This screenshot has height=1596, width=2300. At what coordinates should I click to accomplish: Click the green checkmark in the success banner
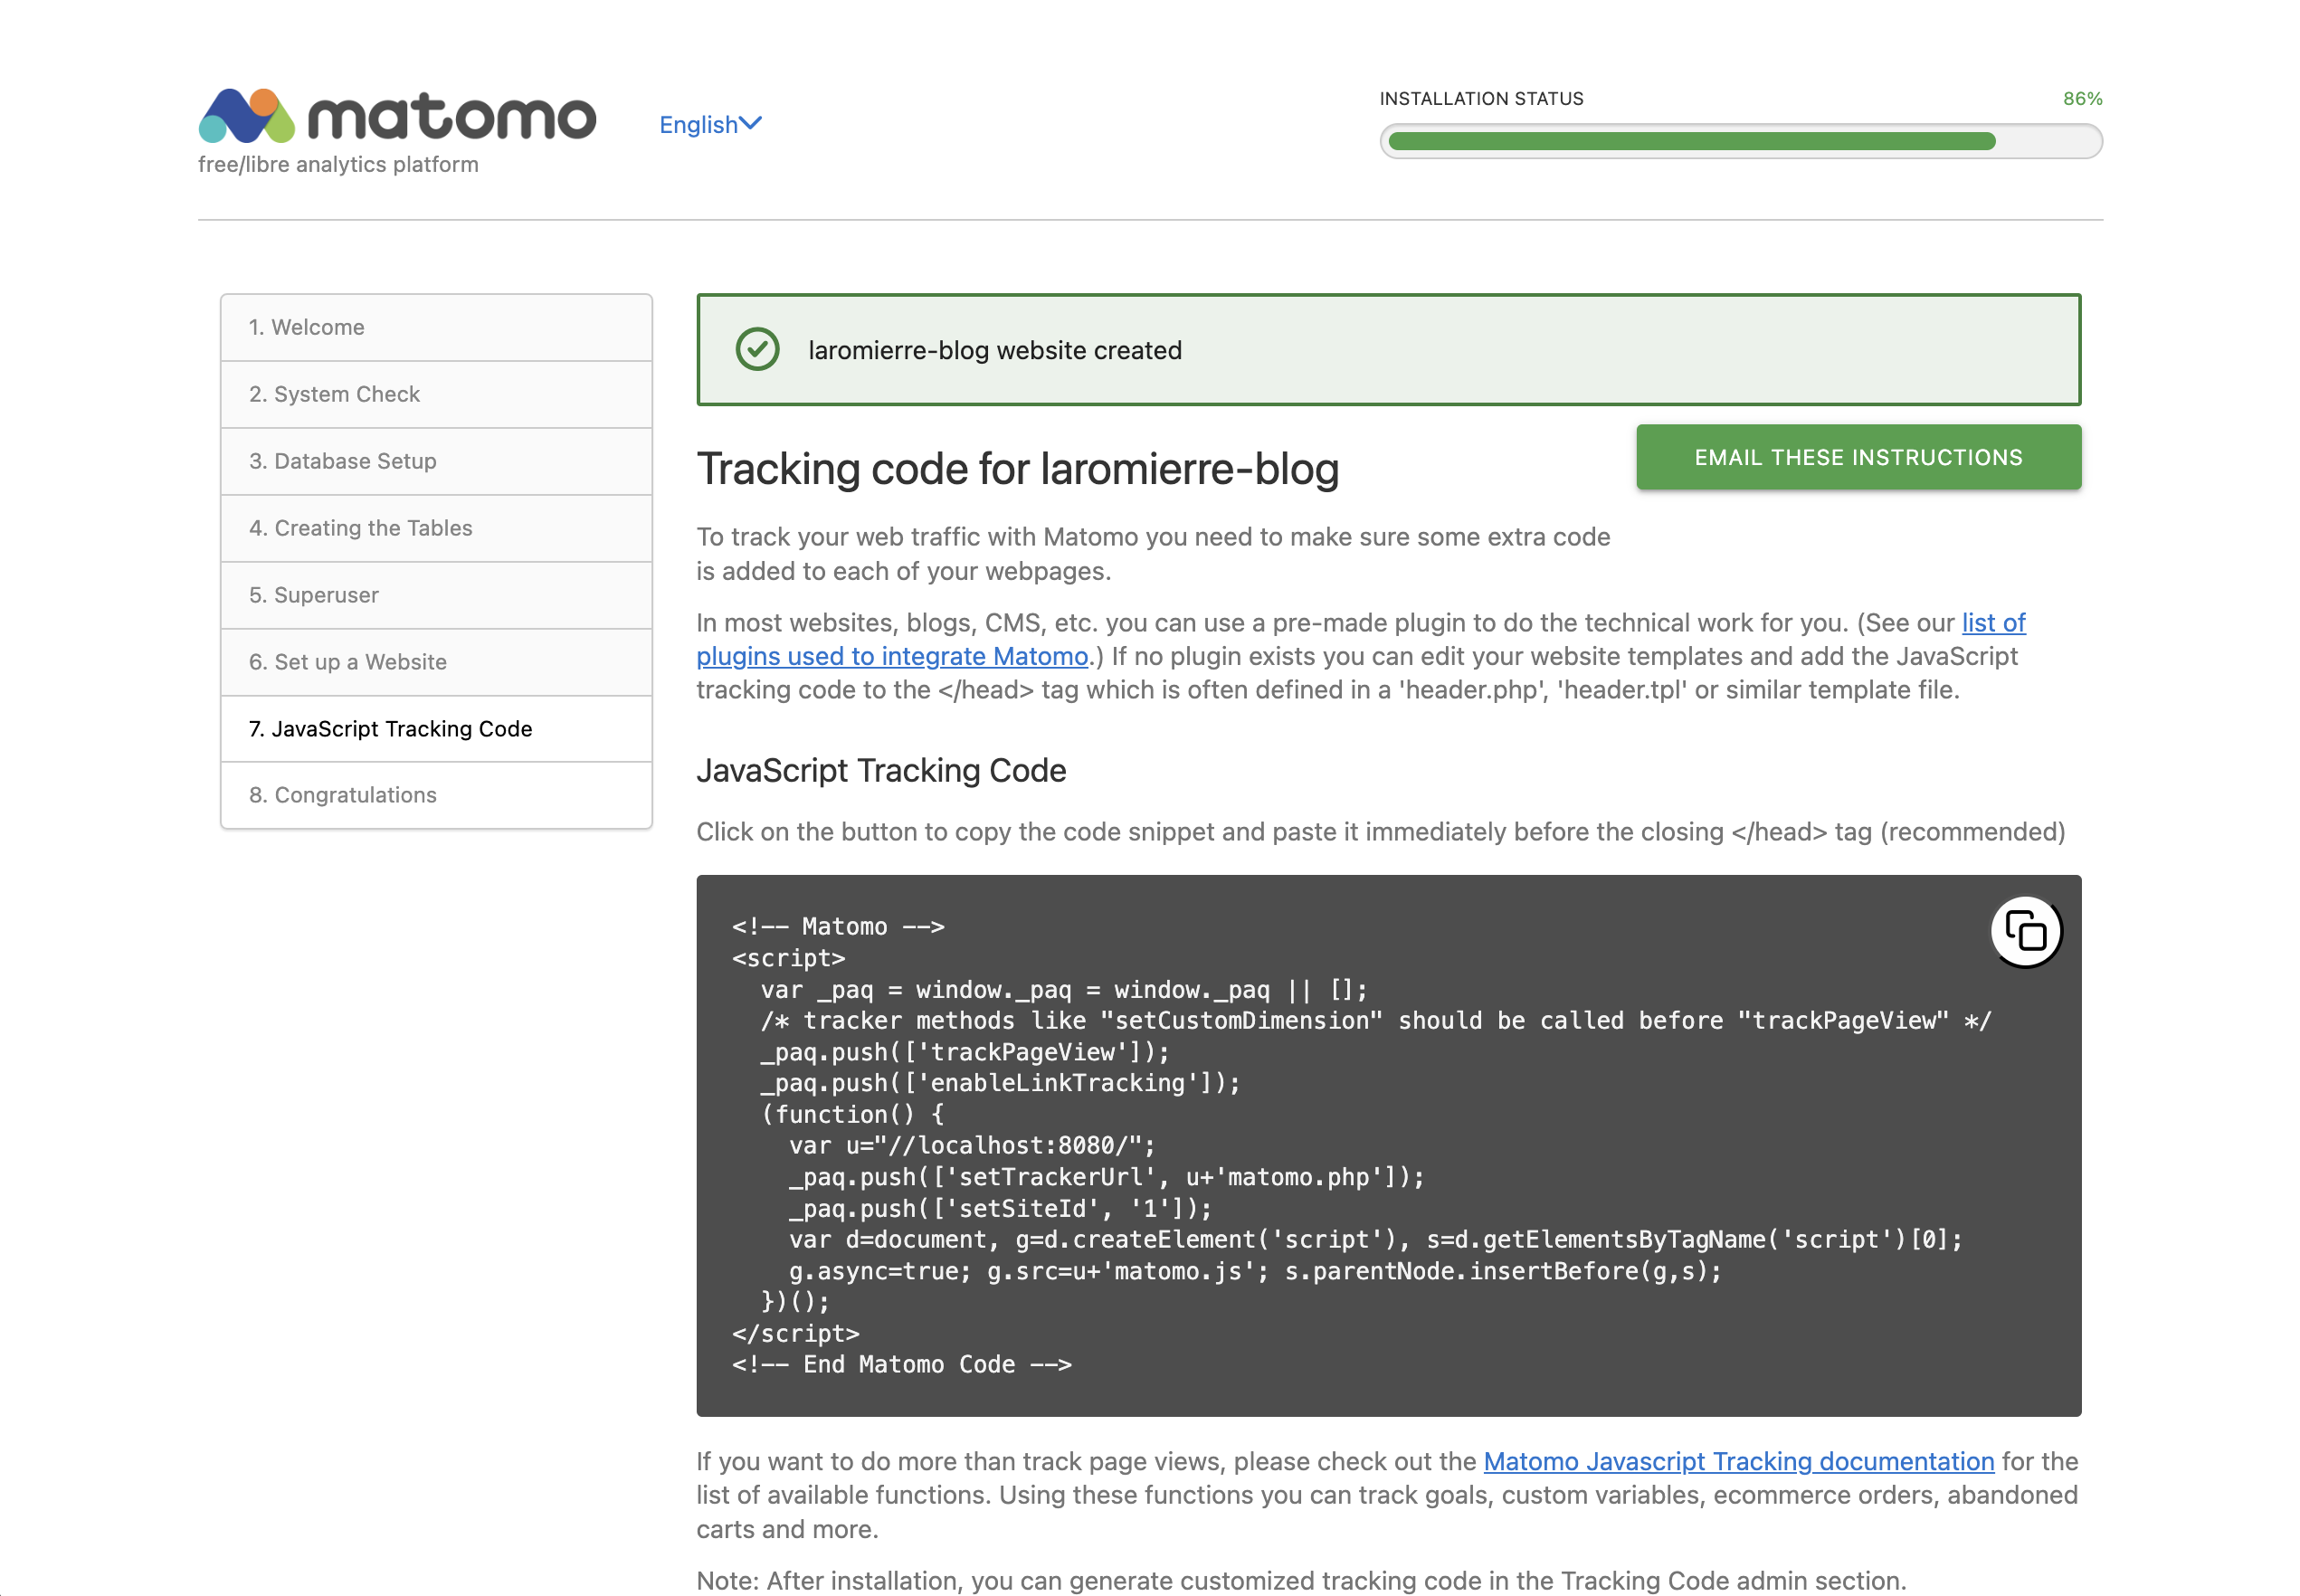(x=757, y=349)
